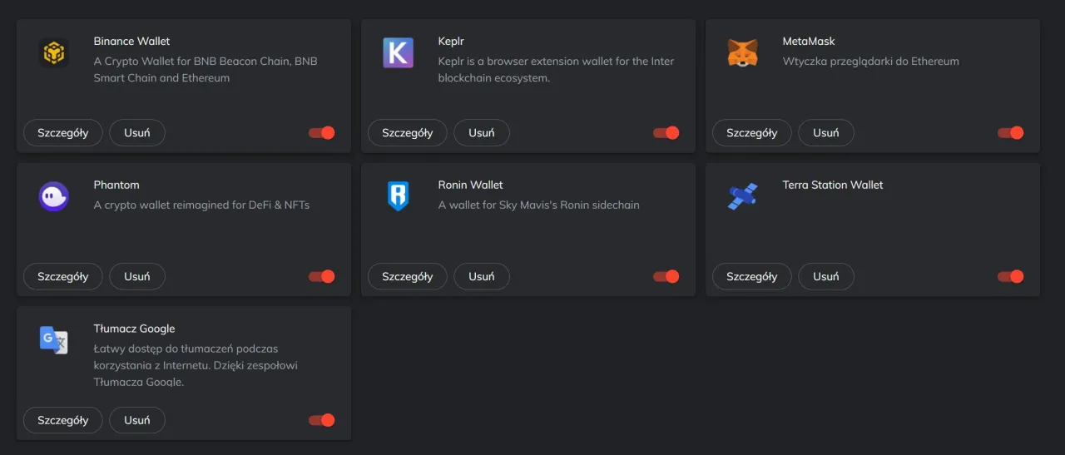
Task: Click the Phantom title text
Action: coord(116,185)
